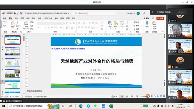Toggle the Notes (备注) pane button

[x=114, y=96]
